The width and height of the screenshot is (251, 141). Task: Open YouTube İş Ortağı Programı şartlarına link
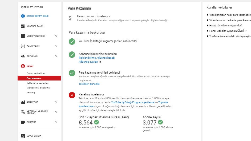point(133,102)
